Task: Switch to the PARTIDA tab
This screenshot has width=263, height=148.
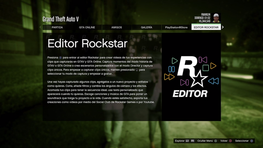Action: click(x=57, y=28)
